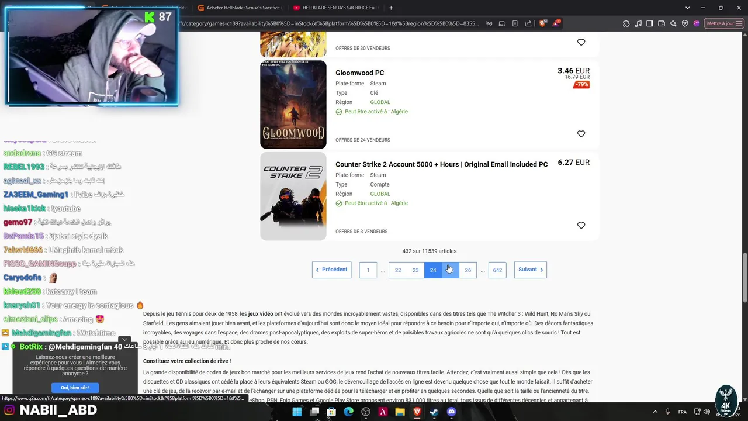
Task: Click the share page icon
Action: 528,23
